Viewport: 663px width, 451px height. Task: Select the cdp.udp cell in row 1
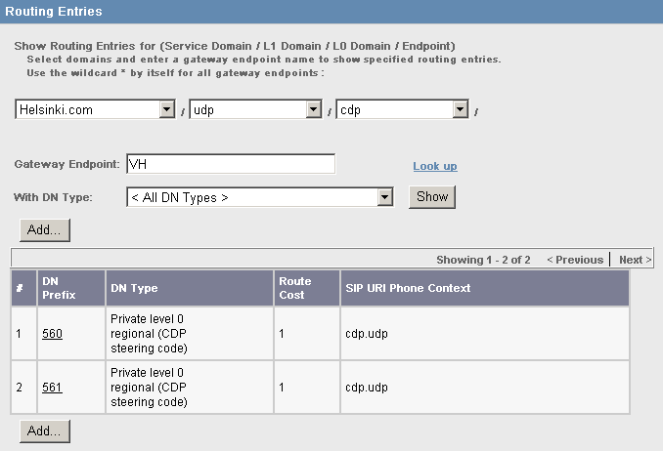485,334
